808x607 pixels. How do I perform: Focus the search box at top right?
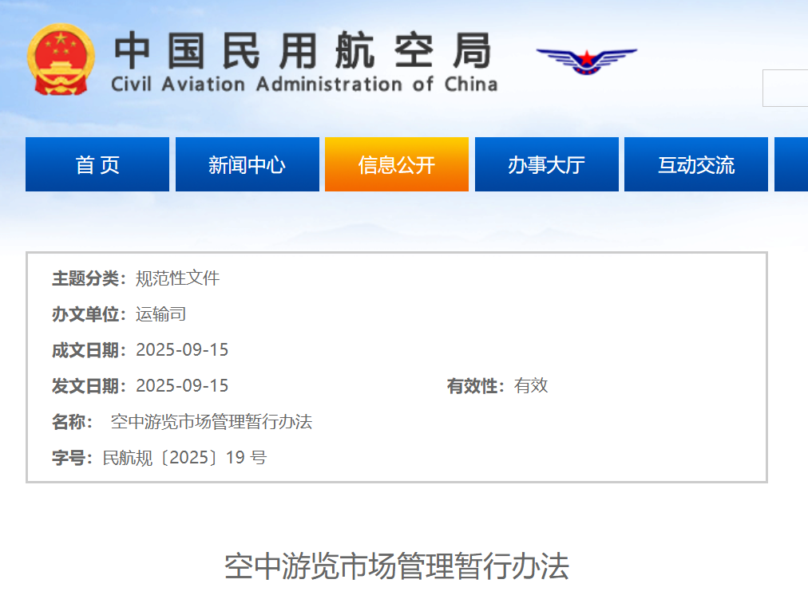[786, 88]
